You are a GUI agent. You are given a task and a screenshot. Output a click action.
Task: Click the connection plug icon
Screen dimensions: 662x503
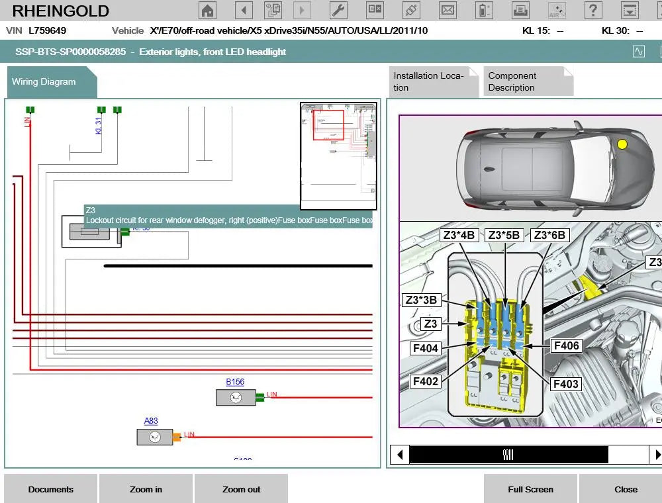[x=412, y=11]
